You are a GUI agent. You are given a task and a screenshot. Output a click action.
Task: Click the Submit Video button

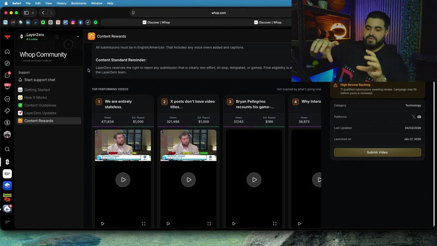point(377,152)
